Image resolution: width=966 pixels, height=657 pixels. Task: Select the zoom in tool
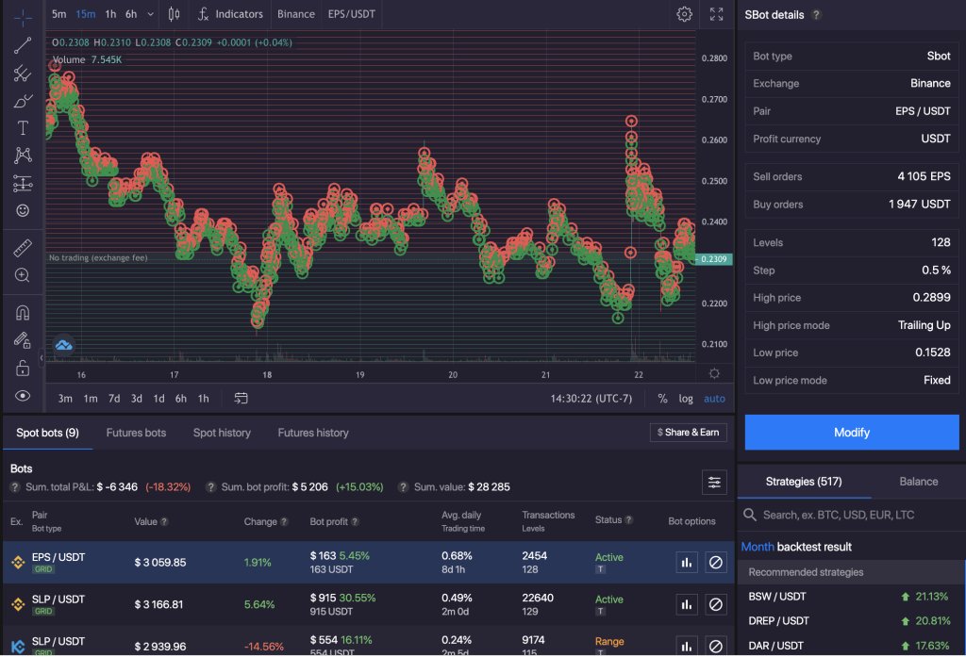(23, 275)
